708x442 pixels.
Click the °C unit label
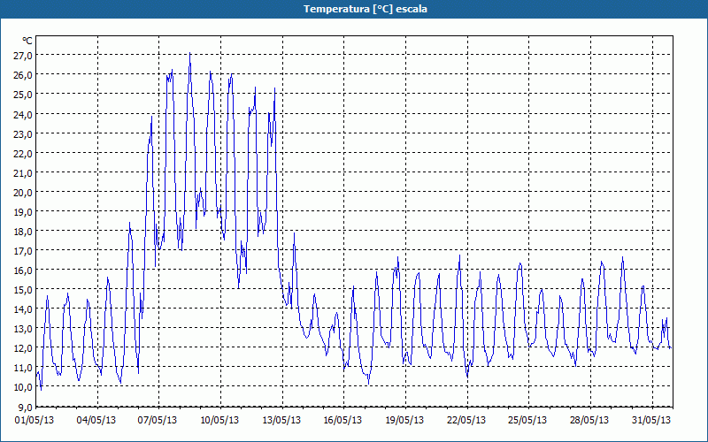(27, 41)
